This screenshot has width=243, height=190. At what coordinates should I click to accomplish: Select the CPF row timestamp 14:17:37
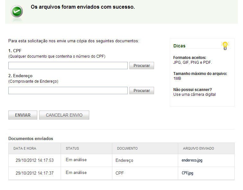pyautogui.click(x=35, y=173)
